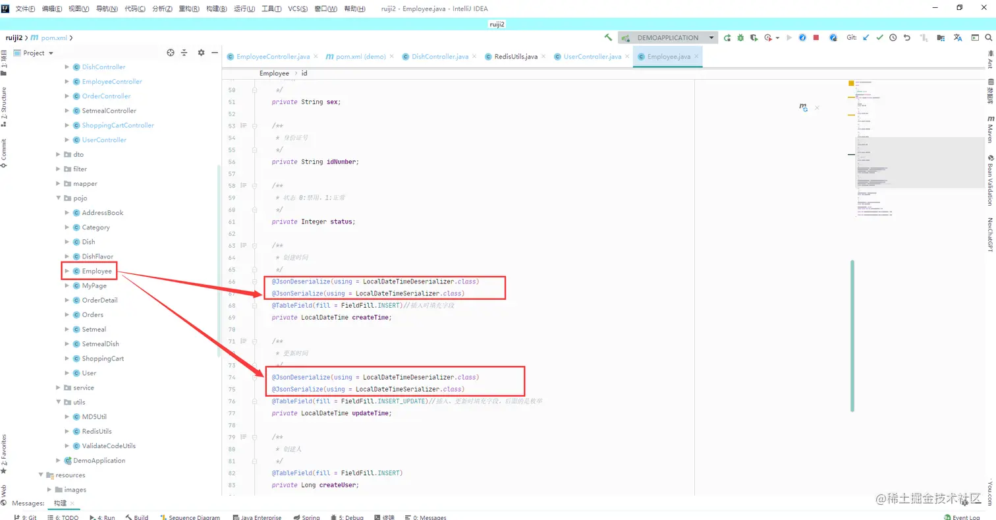996x520 pixels.
Task: Click the Build project hammer icon
Action: click(x=608, y=38)
